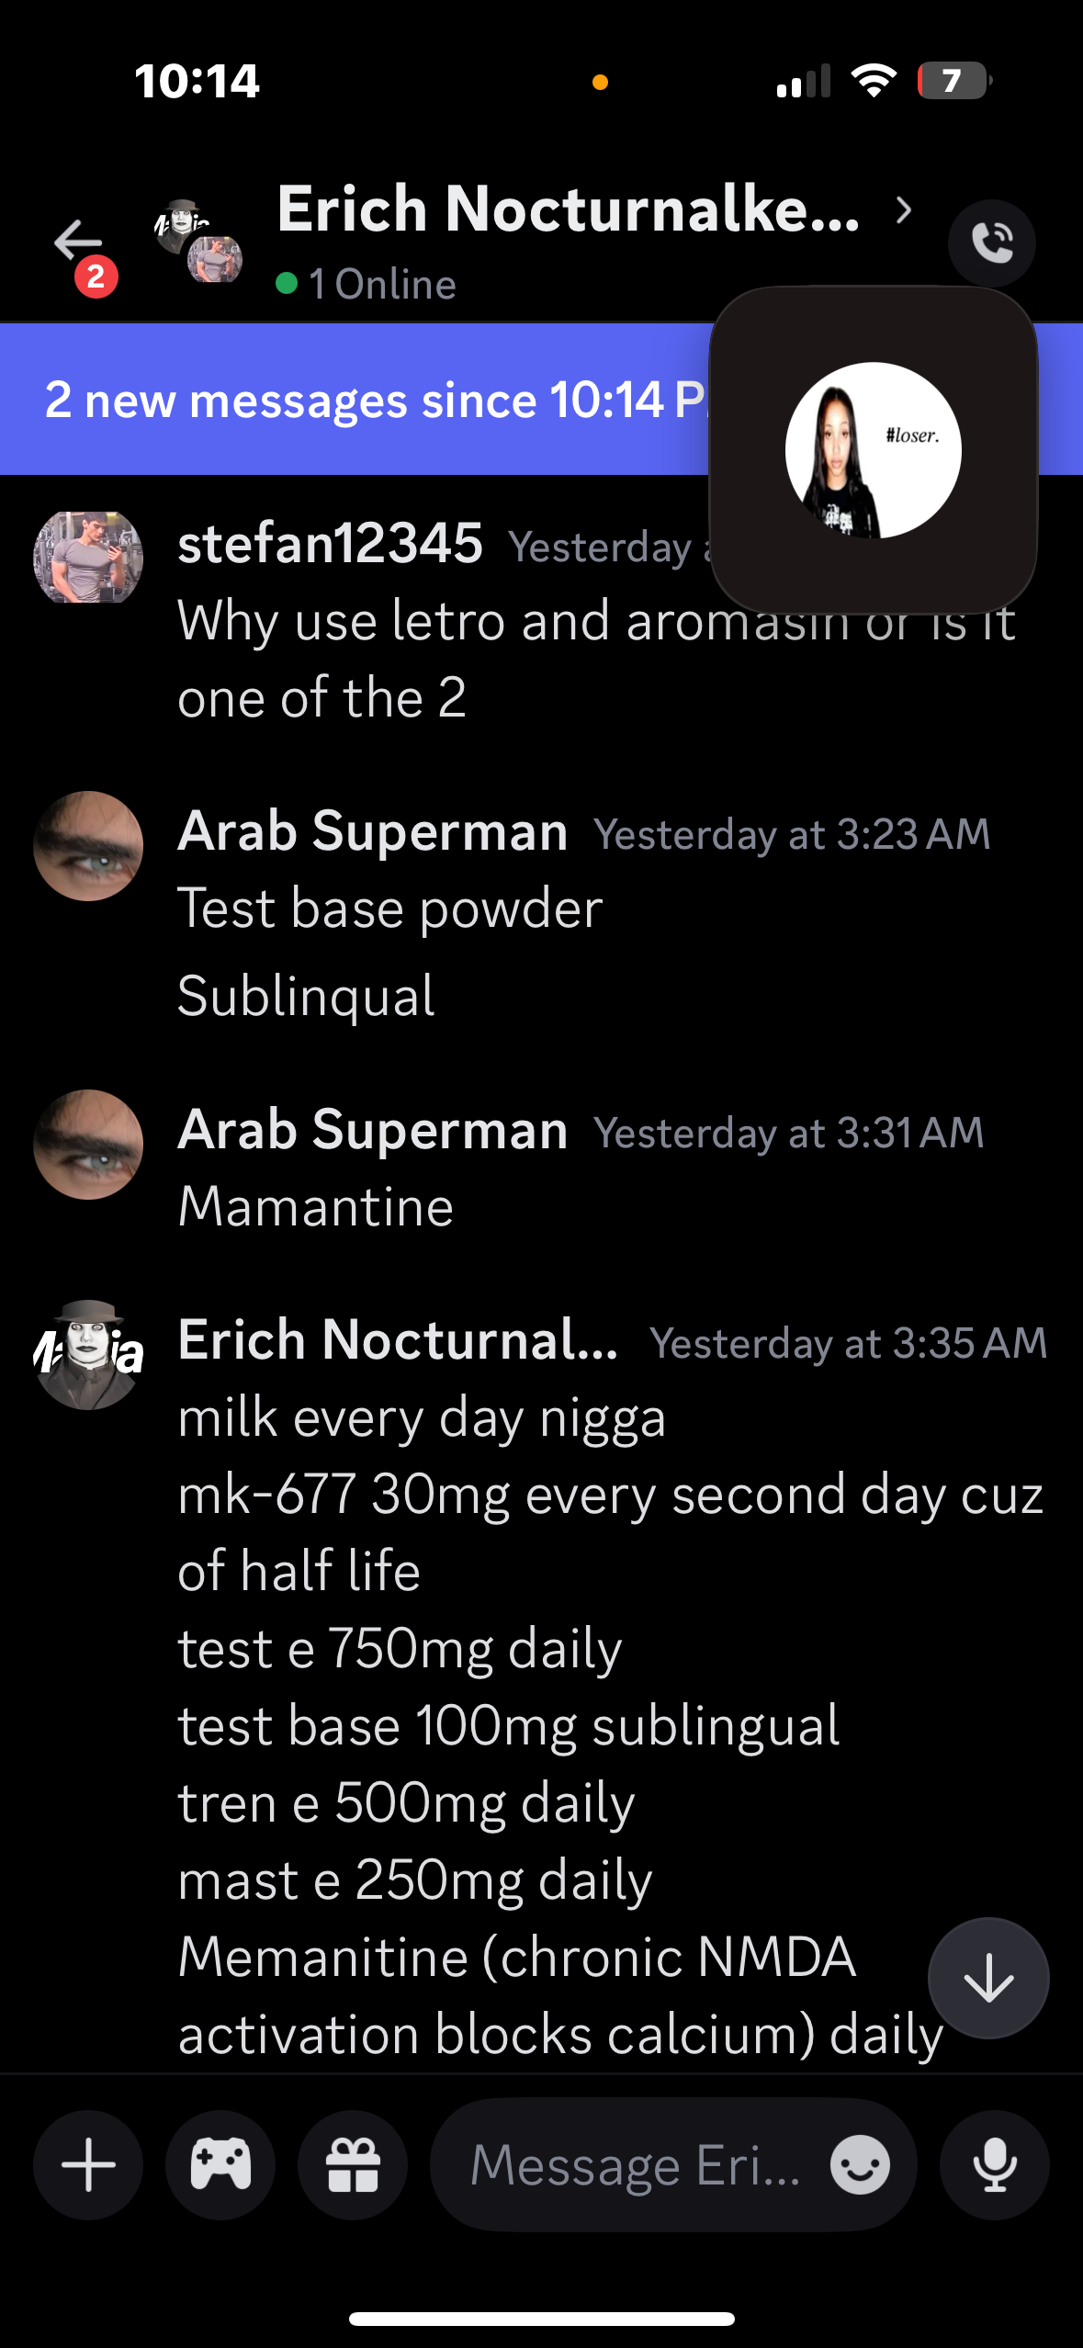Tap the gift icon

pyautogui.click(x=353, y=2164)
